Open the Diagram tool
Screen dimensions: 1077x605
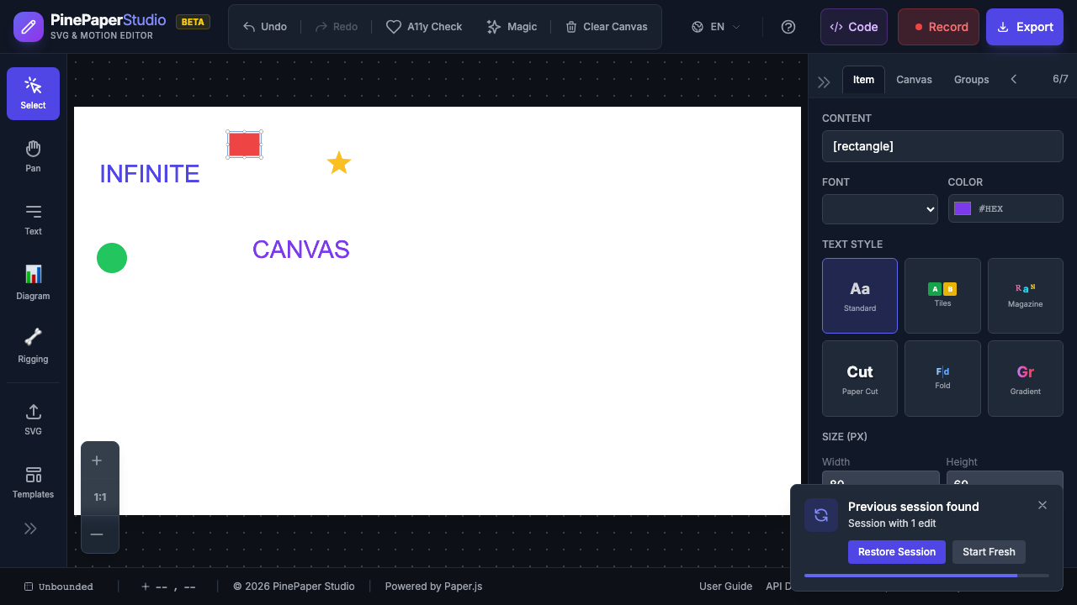32,281
